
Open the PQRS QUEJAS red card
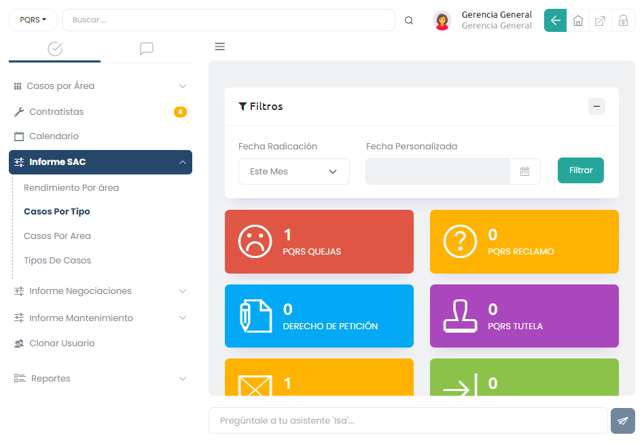[319, 242]
